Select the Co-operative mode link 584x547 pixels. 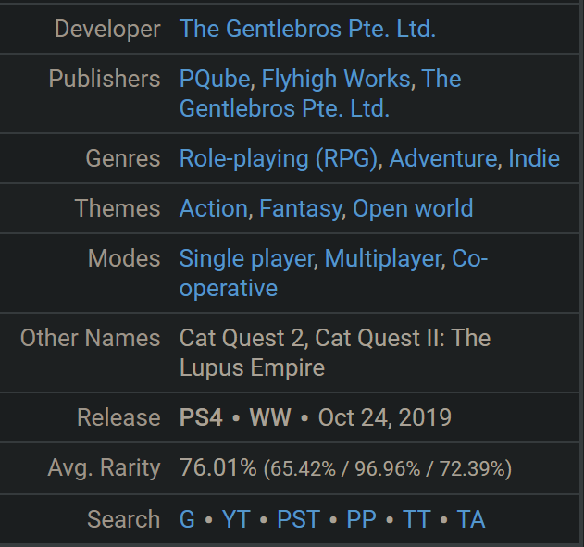469,258
